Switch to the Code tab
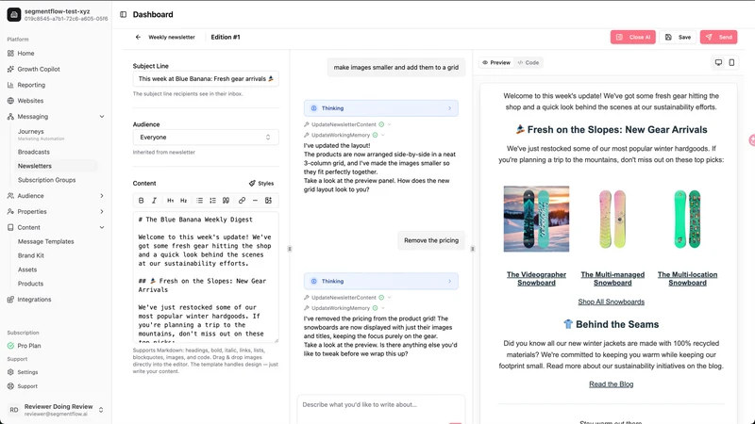This screenshot has height=424, width=755. [x=528, y=62]
